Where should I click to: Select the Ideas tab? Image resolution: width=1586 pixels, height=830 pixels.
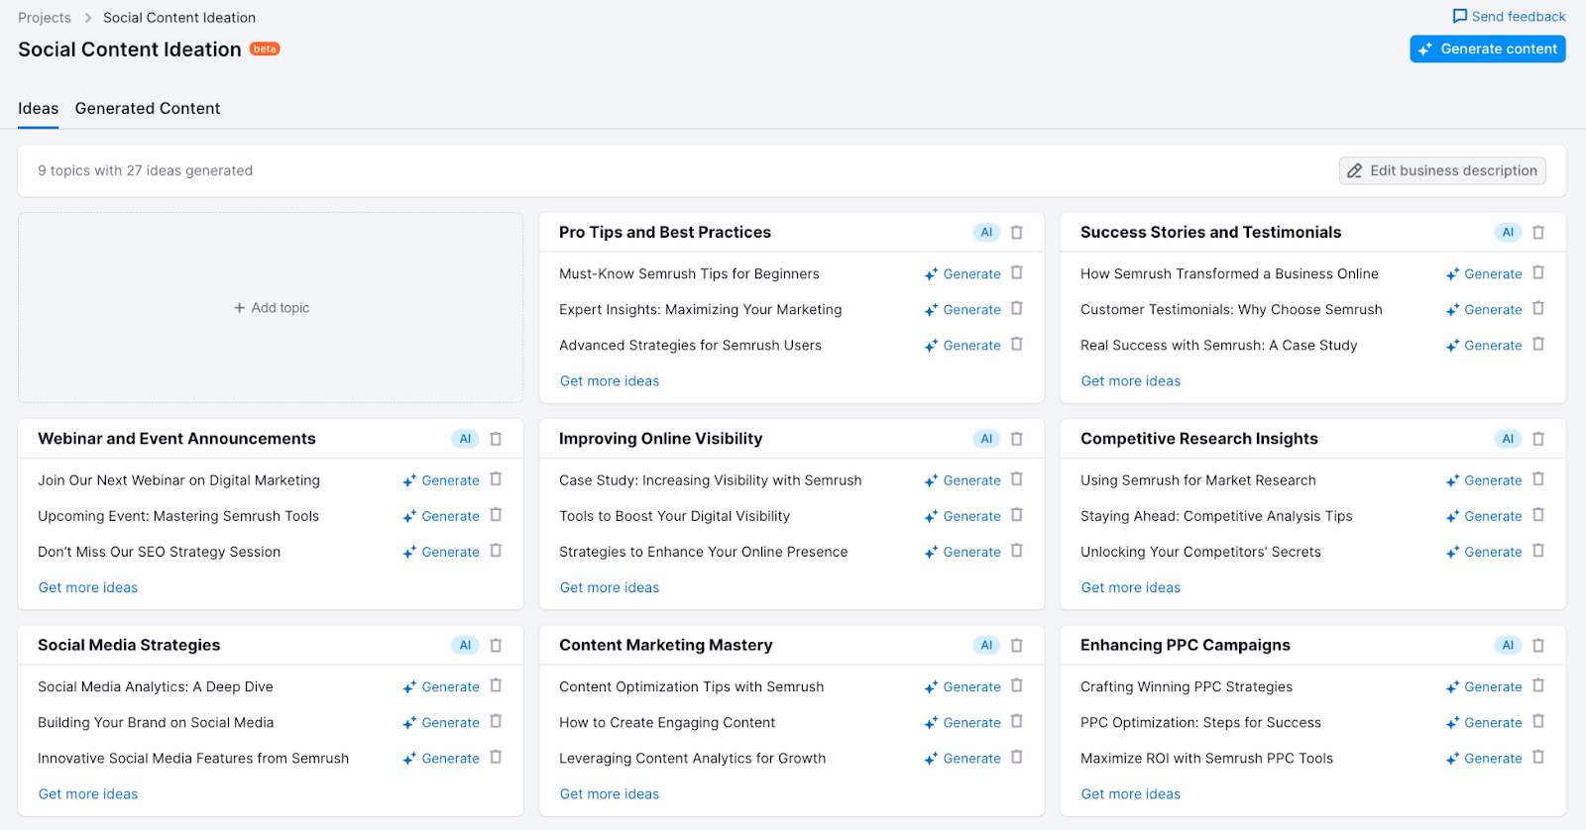pos(38,109)
